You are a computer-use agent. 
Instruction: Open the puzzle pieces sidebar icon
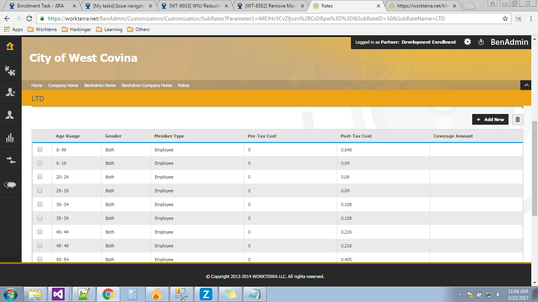10,70
